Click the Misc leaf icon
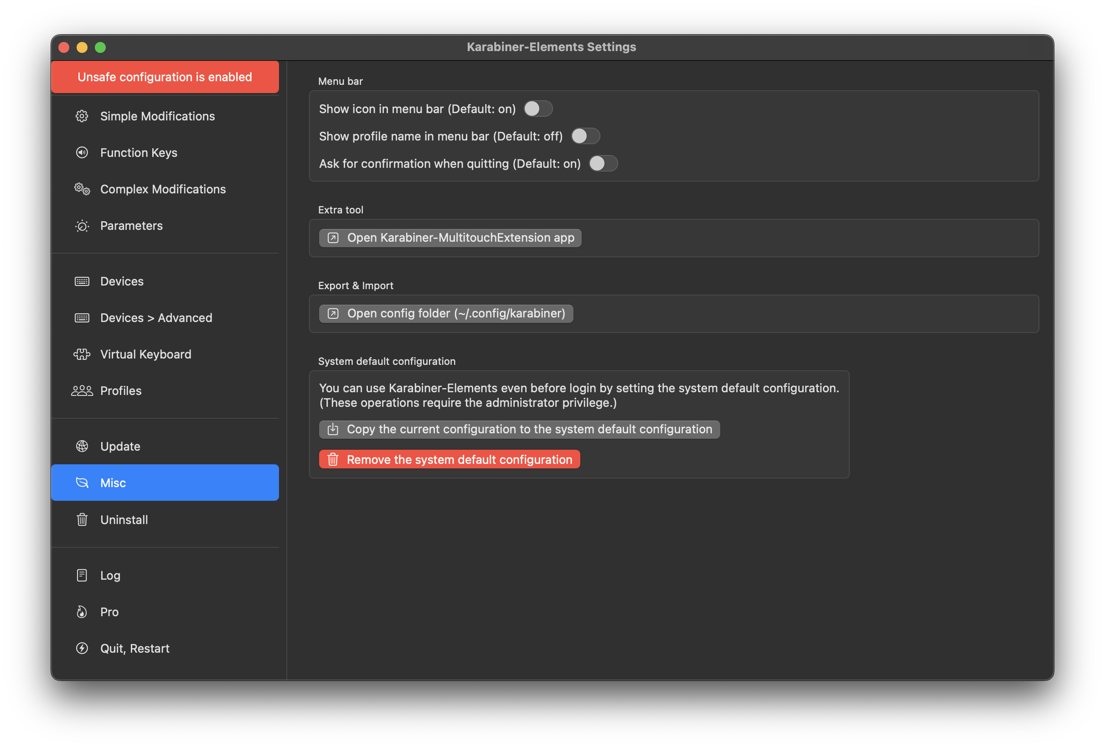Screen dimensions: 1105x748 (82, 483)
